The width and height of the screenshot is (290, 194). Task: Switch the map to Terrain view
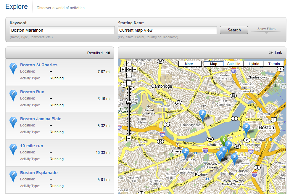pos(274,64)
